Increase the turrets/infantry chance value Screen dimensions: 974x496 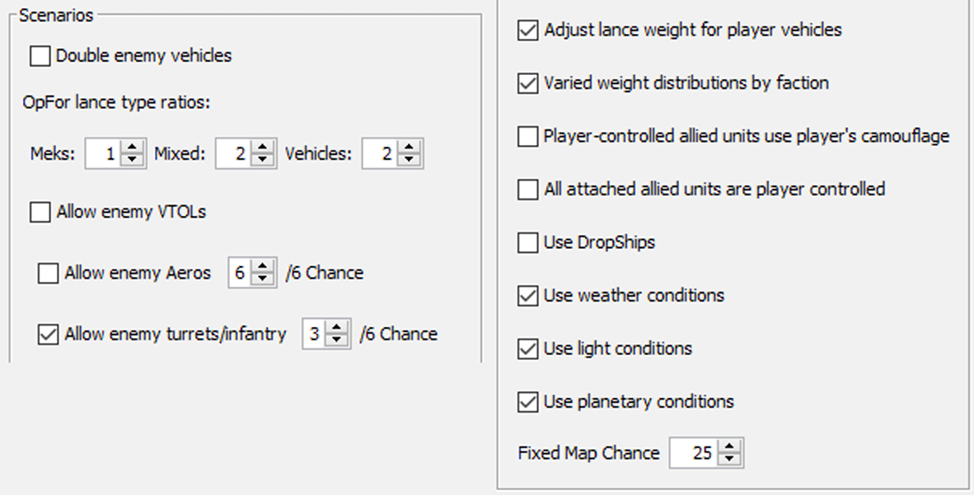pyautogui.click(x=336, y=329)
